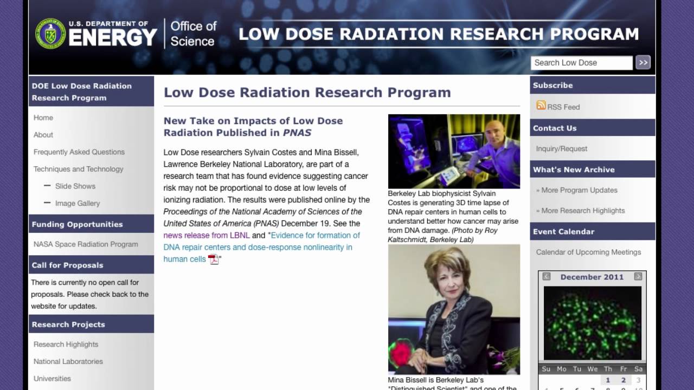This screenshot has width=694, height=390.
Task: Click the Mina Bissell portrait photo
Action: pyautogui.click(x=454, y=309)
